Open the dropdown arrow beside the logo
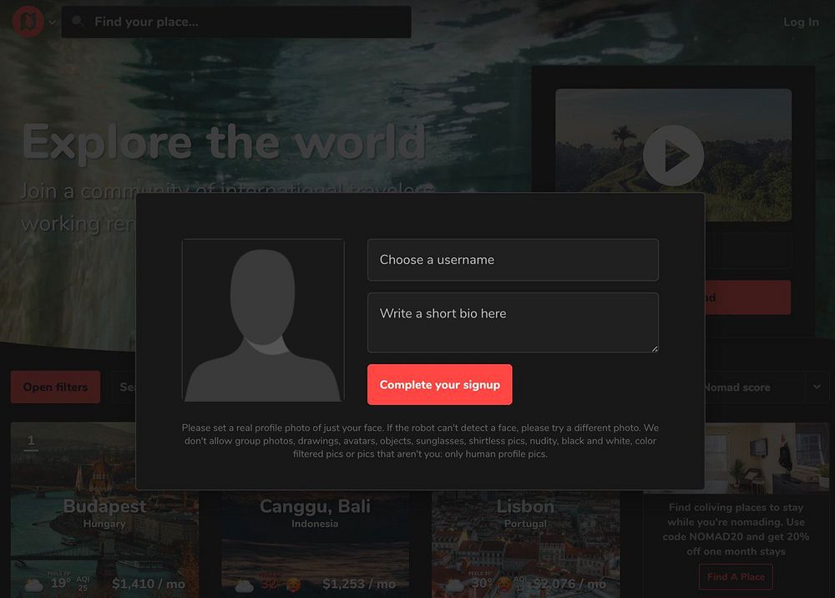Image resolution: width=835 pixels, height=598 pixels. point(52,23)
